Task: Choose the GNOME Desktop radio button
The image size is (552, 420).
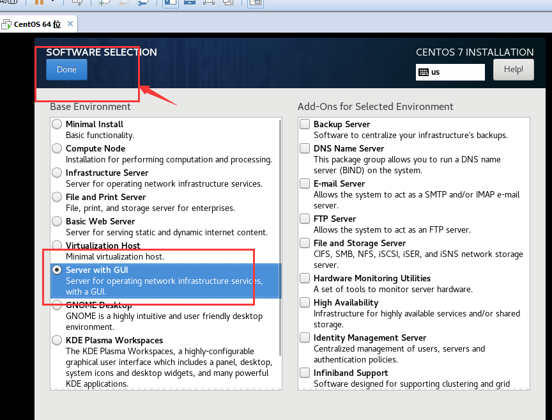Action: point(57,305)
